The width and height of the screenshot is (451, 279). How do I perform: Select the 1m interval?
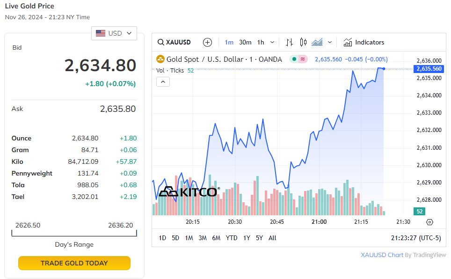229,42
